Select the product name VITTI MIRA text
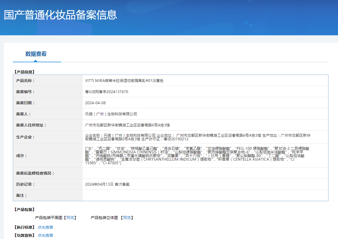The width and height of the screenshot is (338, 239). (x=124, y=81)
